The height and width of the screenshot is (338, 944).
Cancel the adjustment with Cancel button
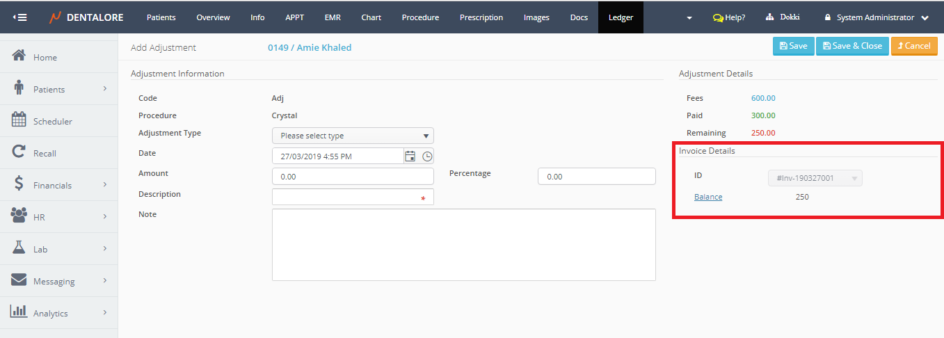(x=913, y=46)
